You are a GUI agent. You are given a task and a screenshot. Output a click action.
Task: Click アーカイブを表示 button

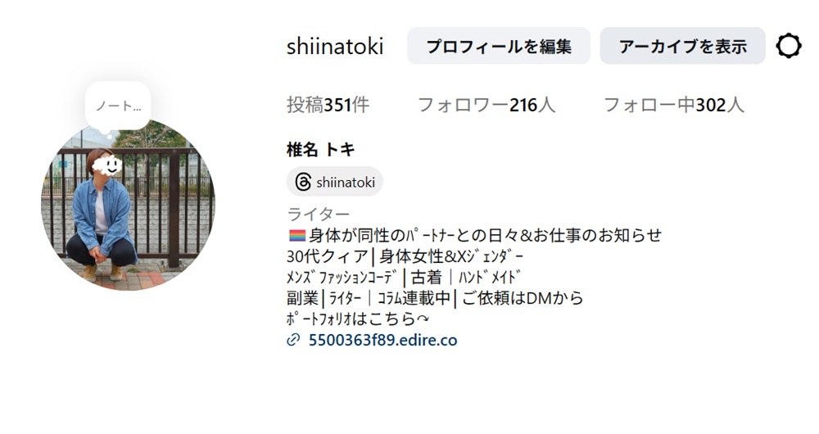pos(683,46)
